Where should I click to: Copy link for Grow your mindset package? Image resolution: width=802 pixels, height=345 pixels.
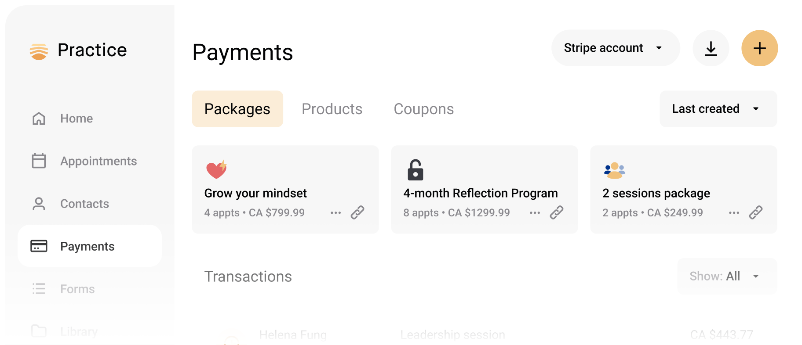tap(357, 212)
